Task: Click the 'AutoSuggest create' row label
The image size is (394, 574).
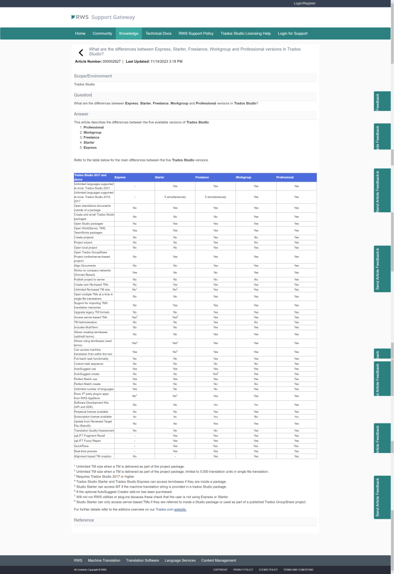Action: (x=87, y=374)
